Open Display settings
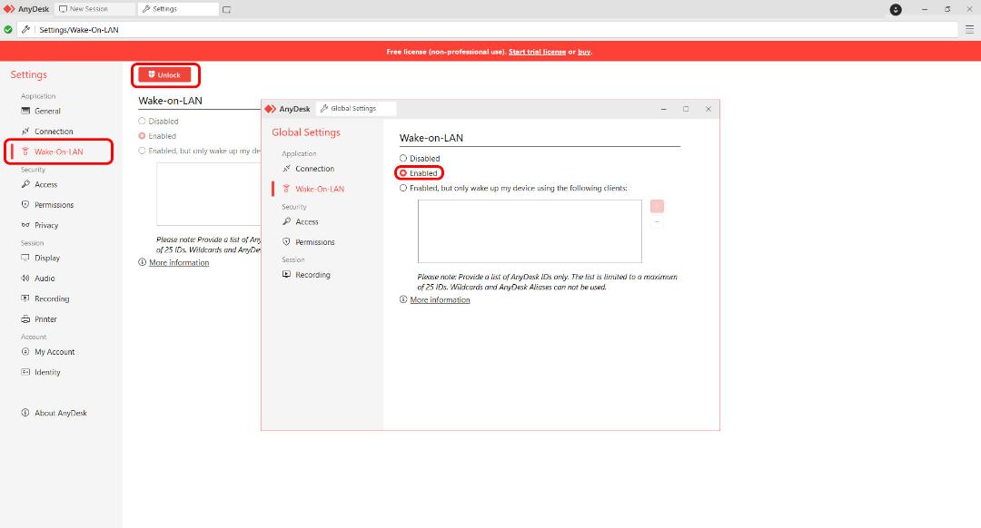 [47, 258]
